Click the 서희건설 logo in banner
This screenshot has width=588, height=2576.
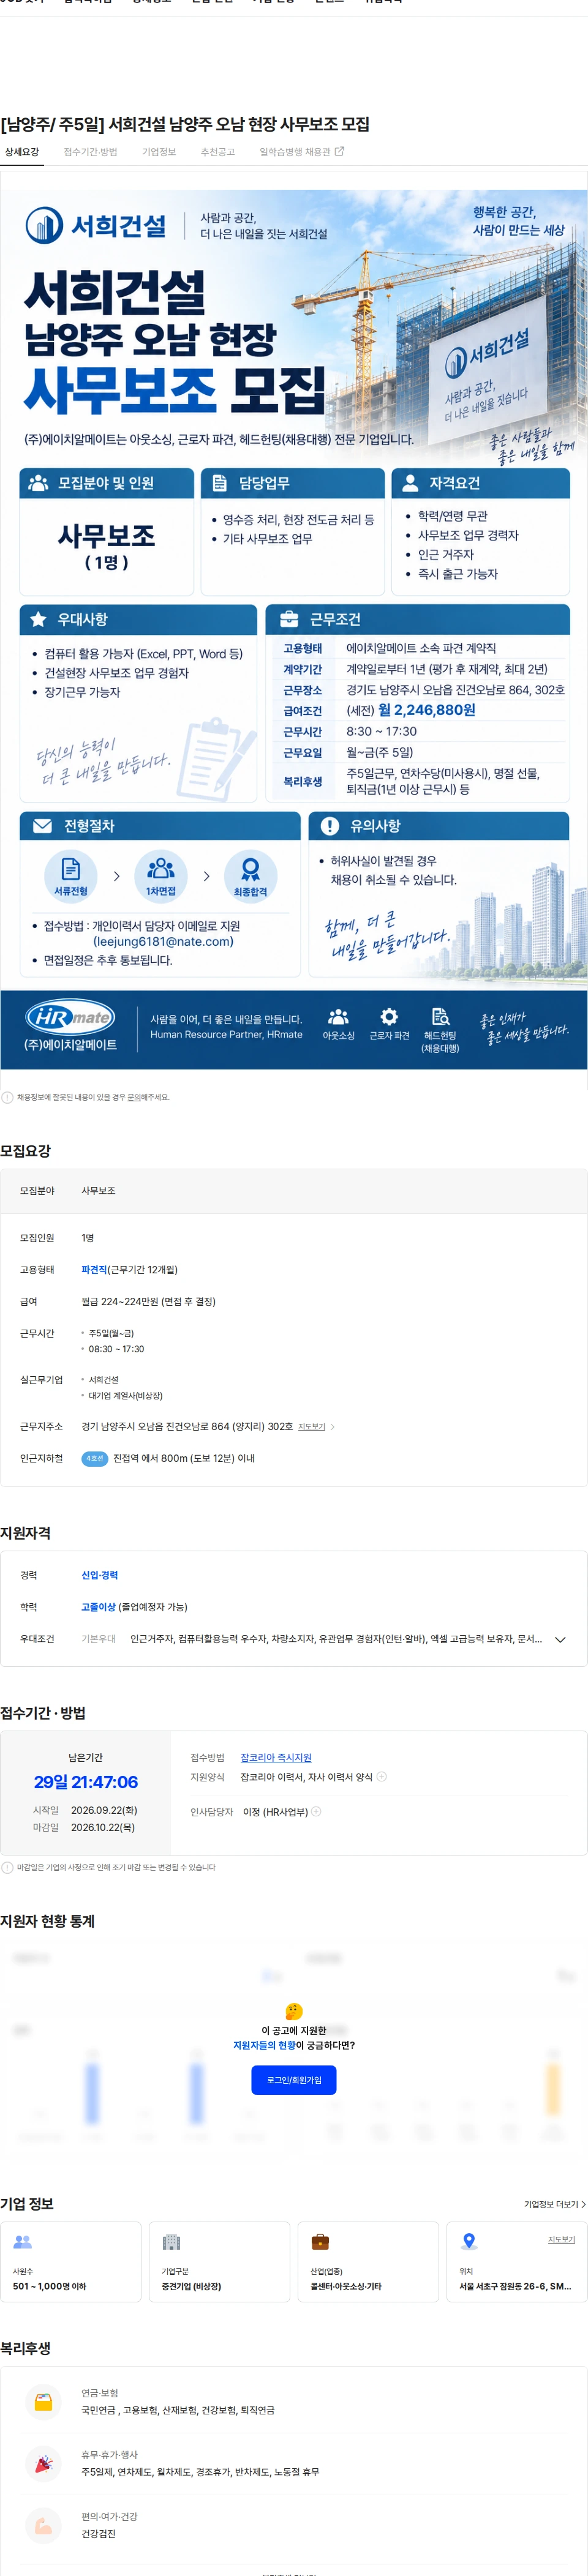(x=96, y=226)
